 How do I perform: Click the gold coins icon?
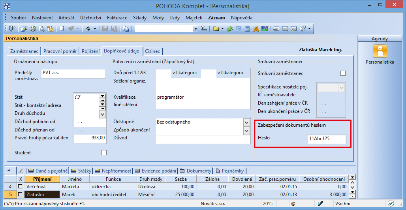pyautogui.click(x=256, y=29)
